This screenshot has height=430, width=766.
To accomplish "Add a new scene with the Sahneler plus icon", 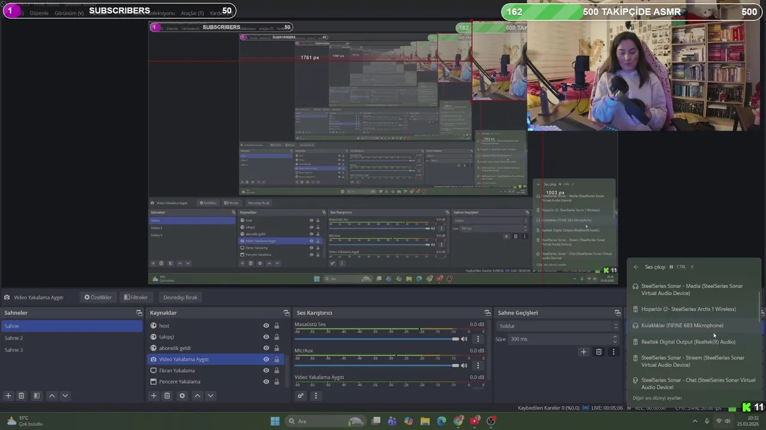I will [x=8, y=395].
